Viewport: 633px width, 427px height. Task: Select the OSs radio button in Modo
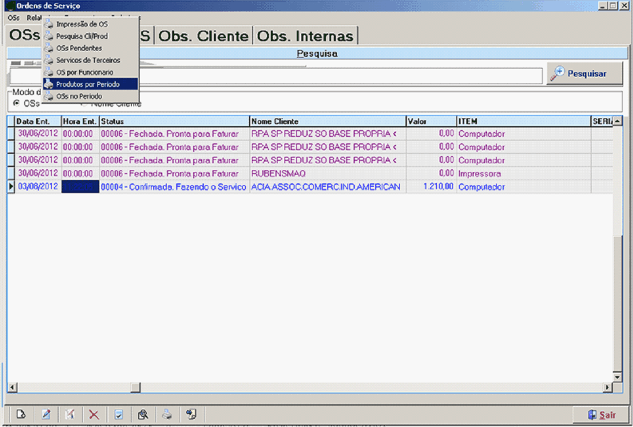[16, 104]
